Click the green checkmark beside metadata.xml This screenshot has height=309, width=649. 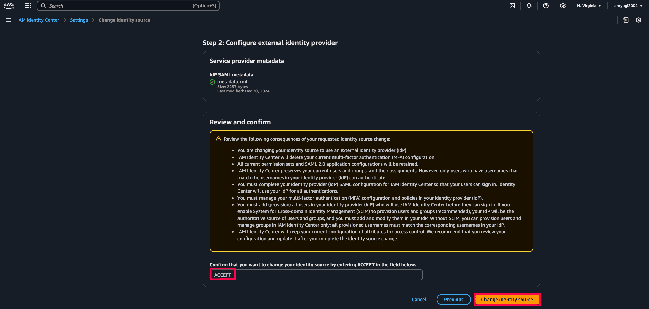tap(212, 82)
